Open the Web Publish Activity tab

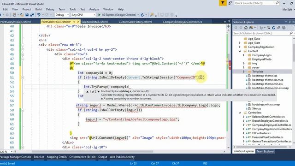pos(122,157)
